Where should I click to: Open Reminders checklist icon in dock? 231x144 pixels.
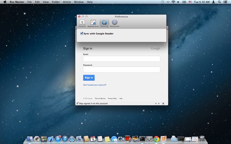[x=100, y=139]
